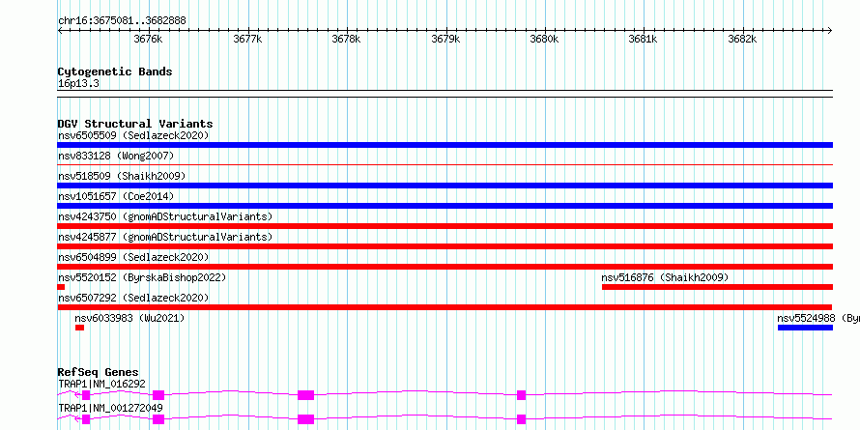This screenshot has height=430, width=860.
Task: Click NM_001272049 exon near the 3680k mark
Action: (x=521, y=419)
